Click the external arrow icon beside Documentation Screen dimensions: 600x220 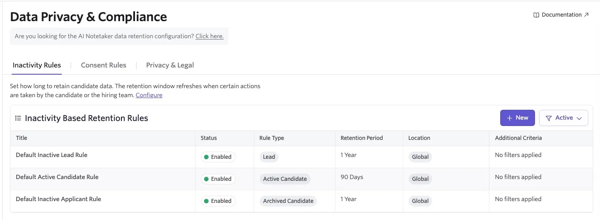tap(586, 15)
